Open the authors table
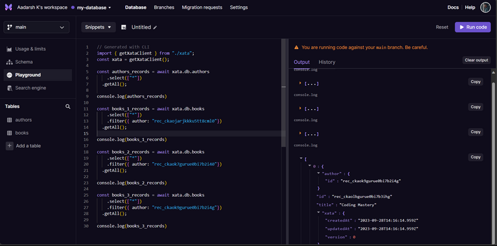The width and height of the screenshot is (497, 246). click(24, 120)
